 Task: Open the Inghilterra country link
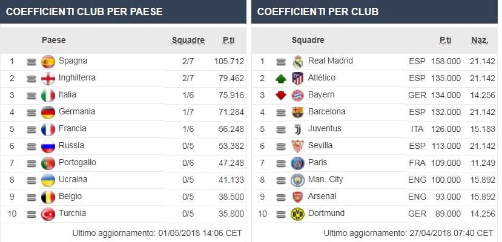(77, 77)
